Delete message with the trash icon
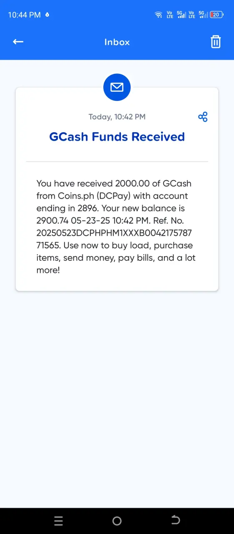Screen dimensions: 234x534 216,42
